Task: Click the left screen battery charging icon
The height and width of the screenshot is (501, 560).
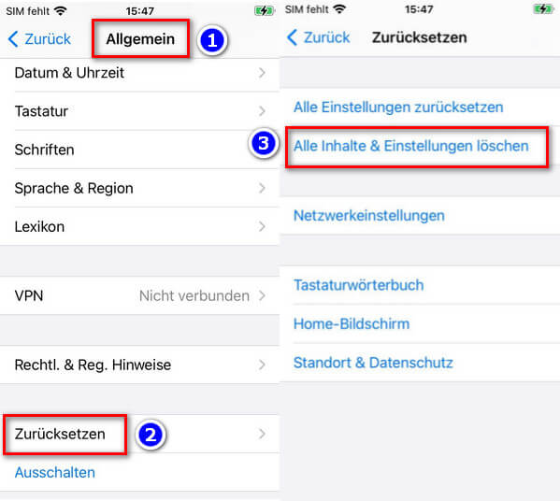Action: point(265,10)
